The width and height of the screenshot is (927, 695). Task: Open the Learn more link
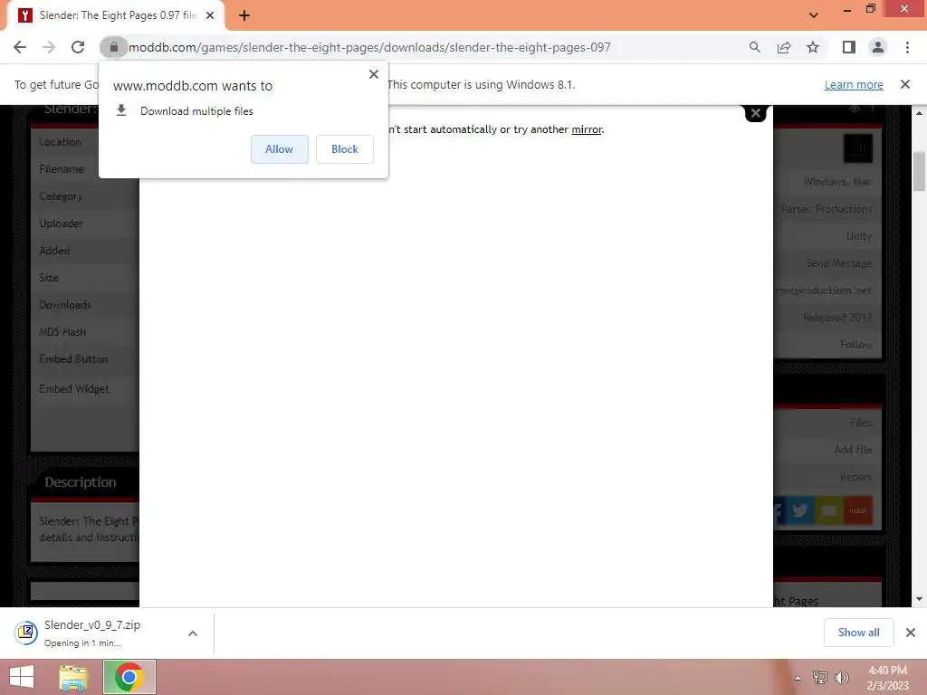click(854, 84)
